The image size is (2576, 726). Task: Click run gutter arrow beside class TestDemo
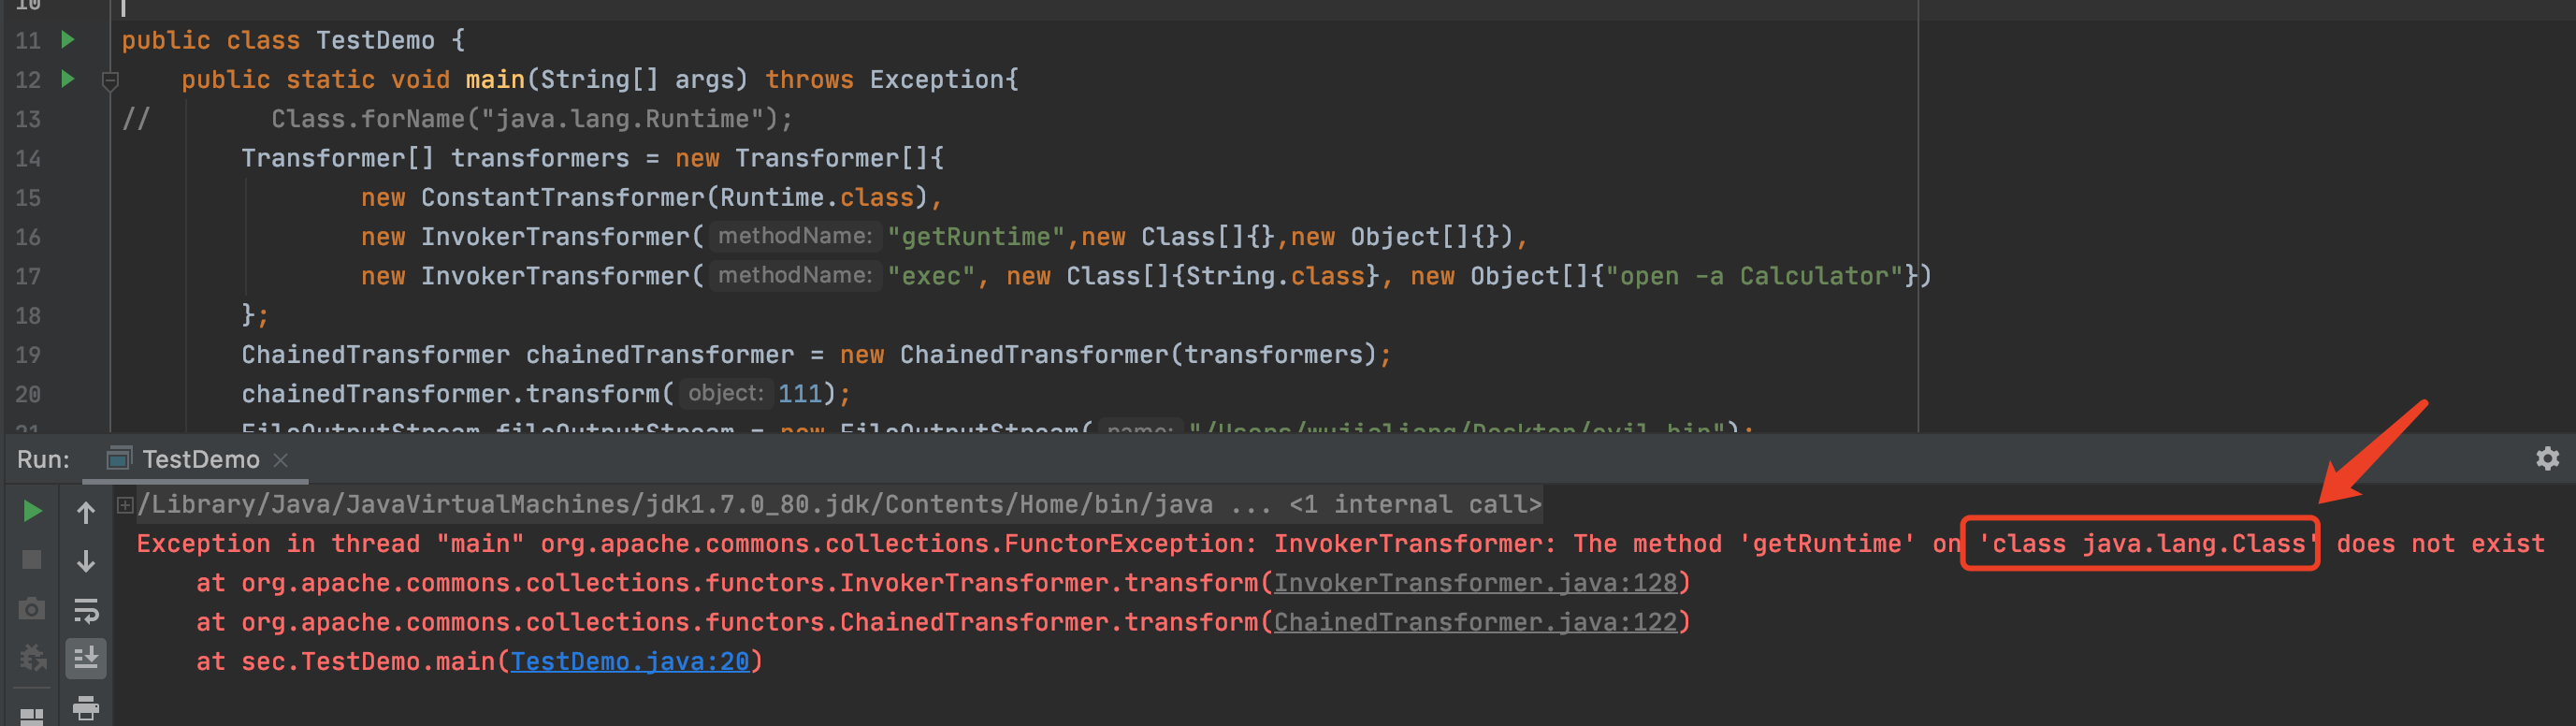pos(68,40)
